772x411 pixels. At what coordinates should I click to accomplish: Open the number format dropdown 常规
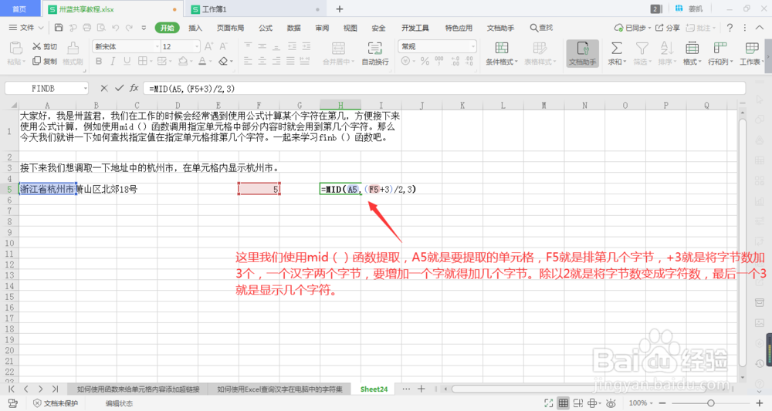click(x=473, y=46)
